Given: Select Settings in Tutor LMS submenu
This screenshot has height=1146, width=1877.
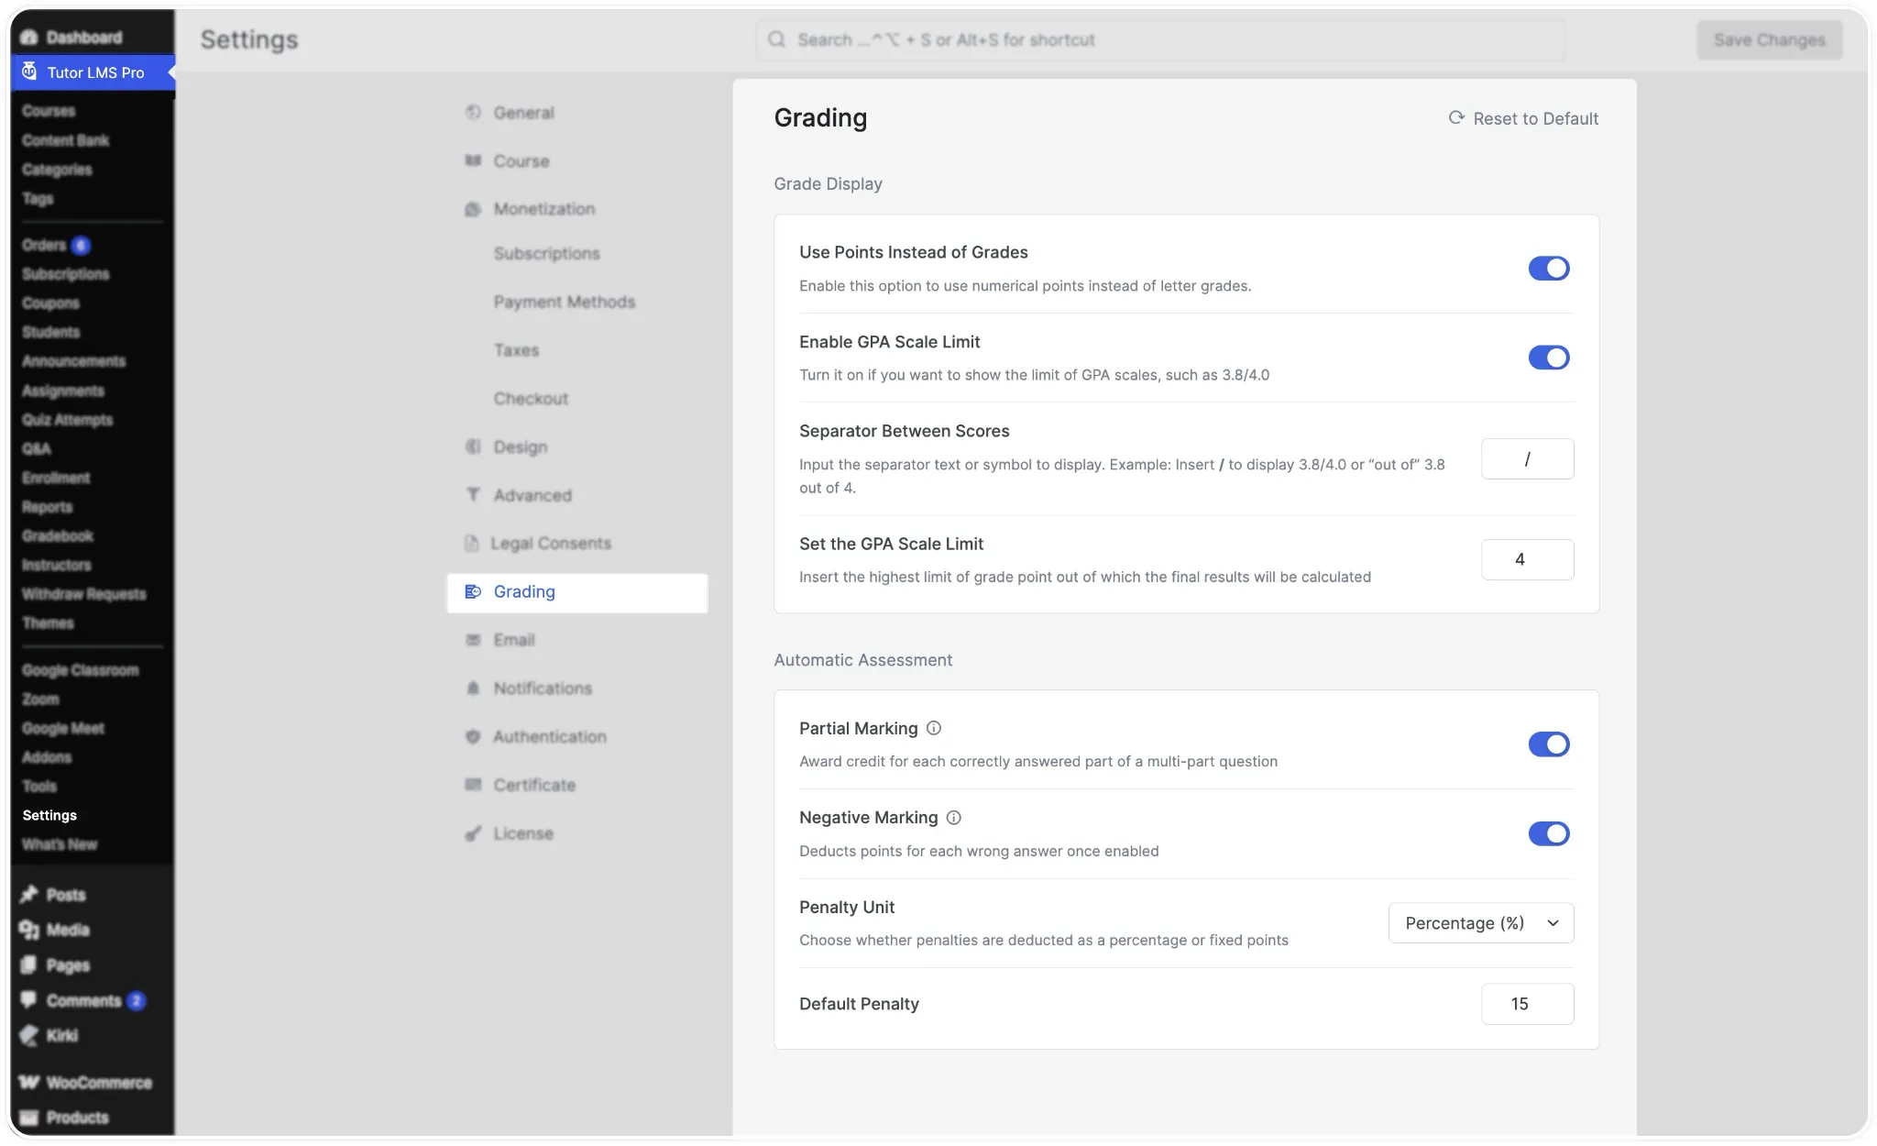Looking at the screenshot, I should pyautogui.click(x=49, y=815).
